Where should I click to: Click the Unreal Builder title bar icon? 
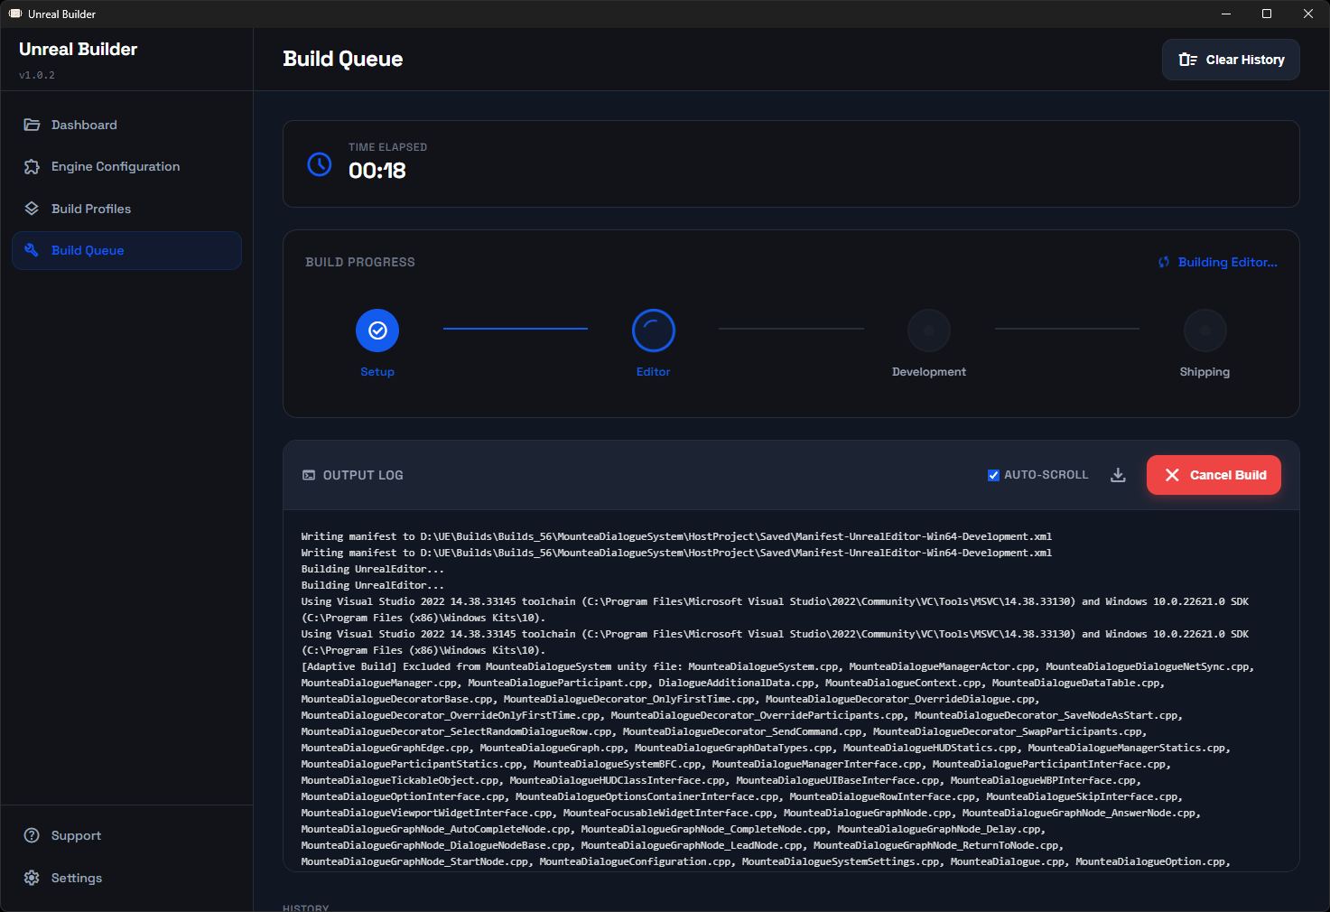[x=15, y=14]
